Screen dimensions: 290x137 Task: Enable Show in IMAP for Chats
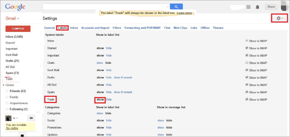click(x=247, y=63)
